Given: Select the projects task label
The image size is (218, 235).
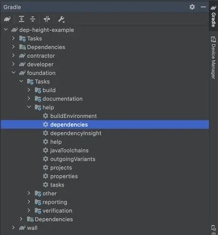Looking at the screenshot, I should (61, 168).
